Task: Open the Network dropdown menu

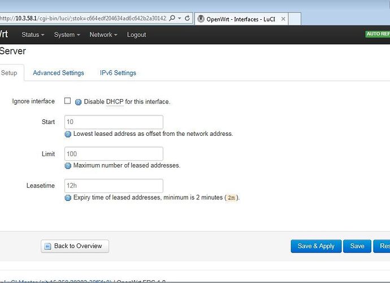Action: pos(103,35)
